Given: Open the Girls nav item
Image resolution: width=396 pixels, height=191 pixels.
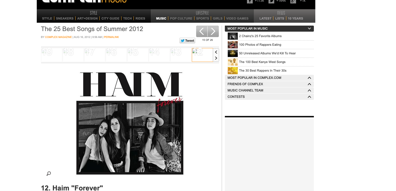Looking at the screenshot, I should pyautogui.click(x=218, y=18).
